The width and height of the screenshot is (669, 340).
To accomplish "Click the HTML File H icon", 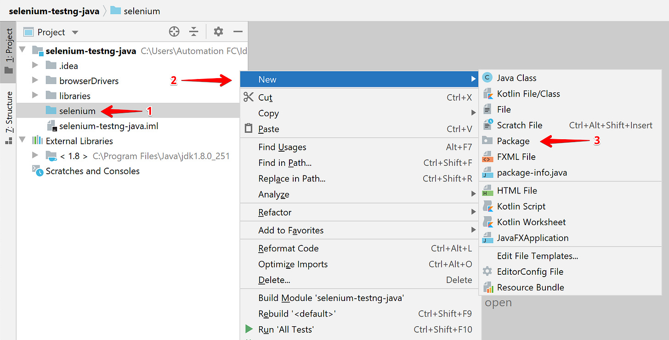I will [488, 190].
